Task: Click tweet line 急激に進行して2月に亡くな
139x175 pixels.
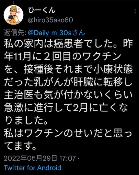Action: point(66,107)
